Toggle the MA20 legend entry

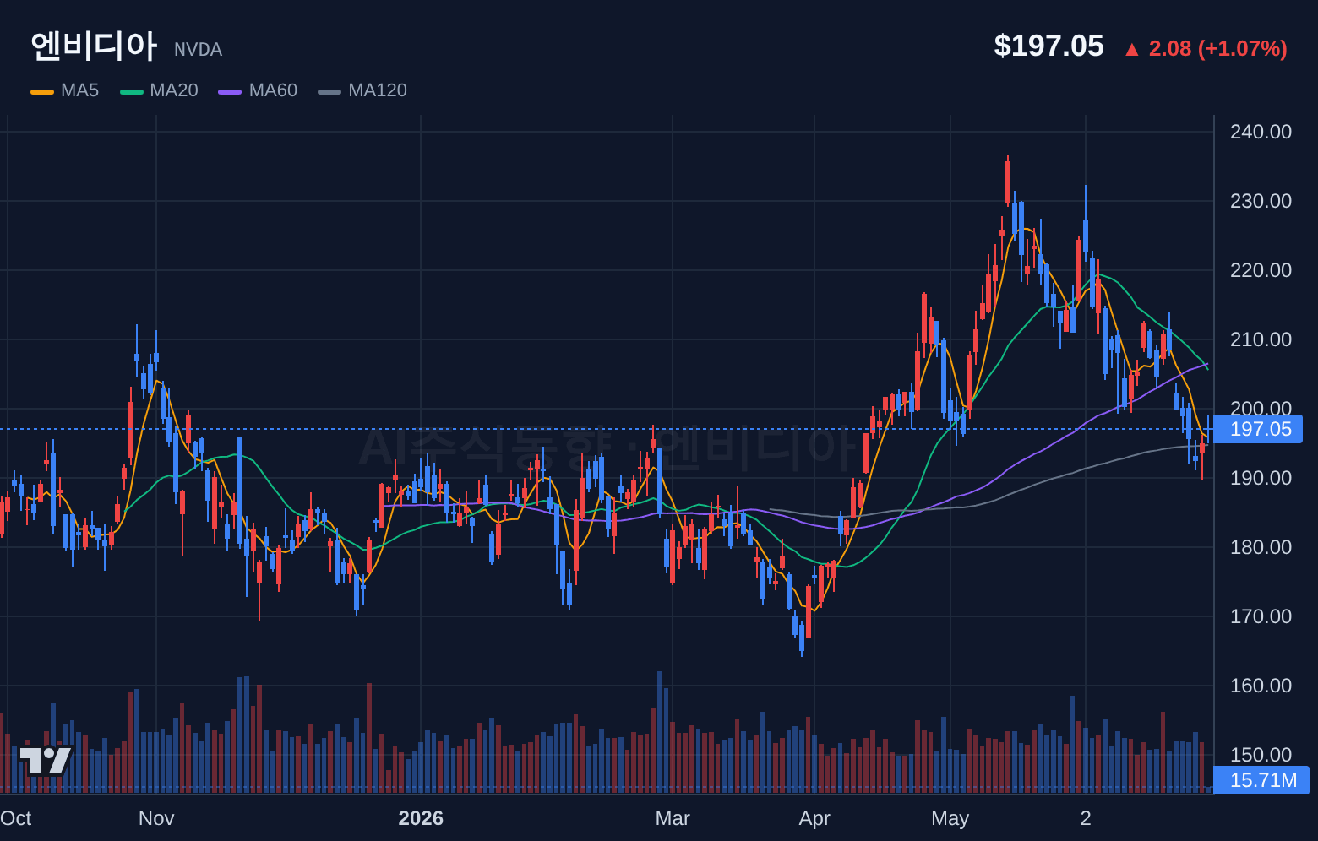pyautogui.click(x=159, y=90)
